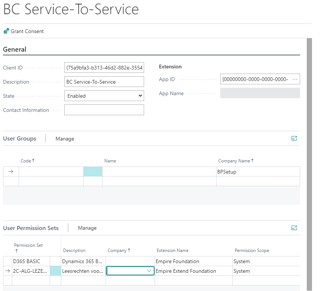The width and height of the screenshot is (322, 291).
Task: Click the Leesrechten voo... description cell
Action: tap(83, 271)
